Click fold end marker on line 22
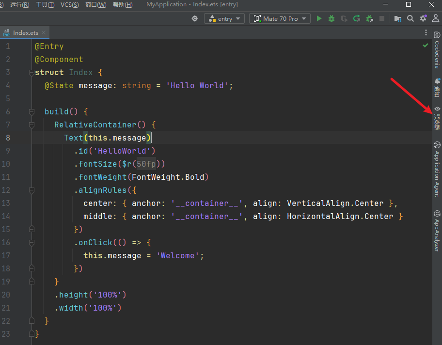This screenshot has height=345, width=442. [x=32, y=321]
